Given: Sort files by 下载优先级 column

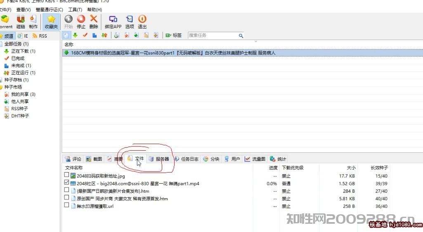Looking at the screenshot, I should click(x=293, y=168).
